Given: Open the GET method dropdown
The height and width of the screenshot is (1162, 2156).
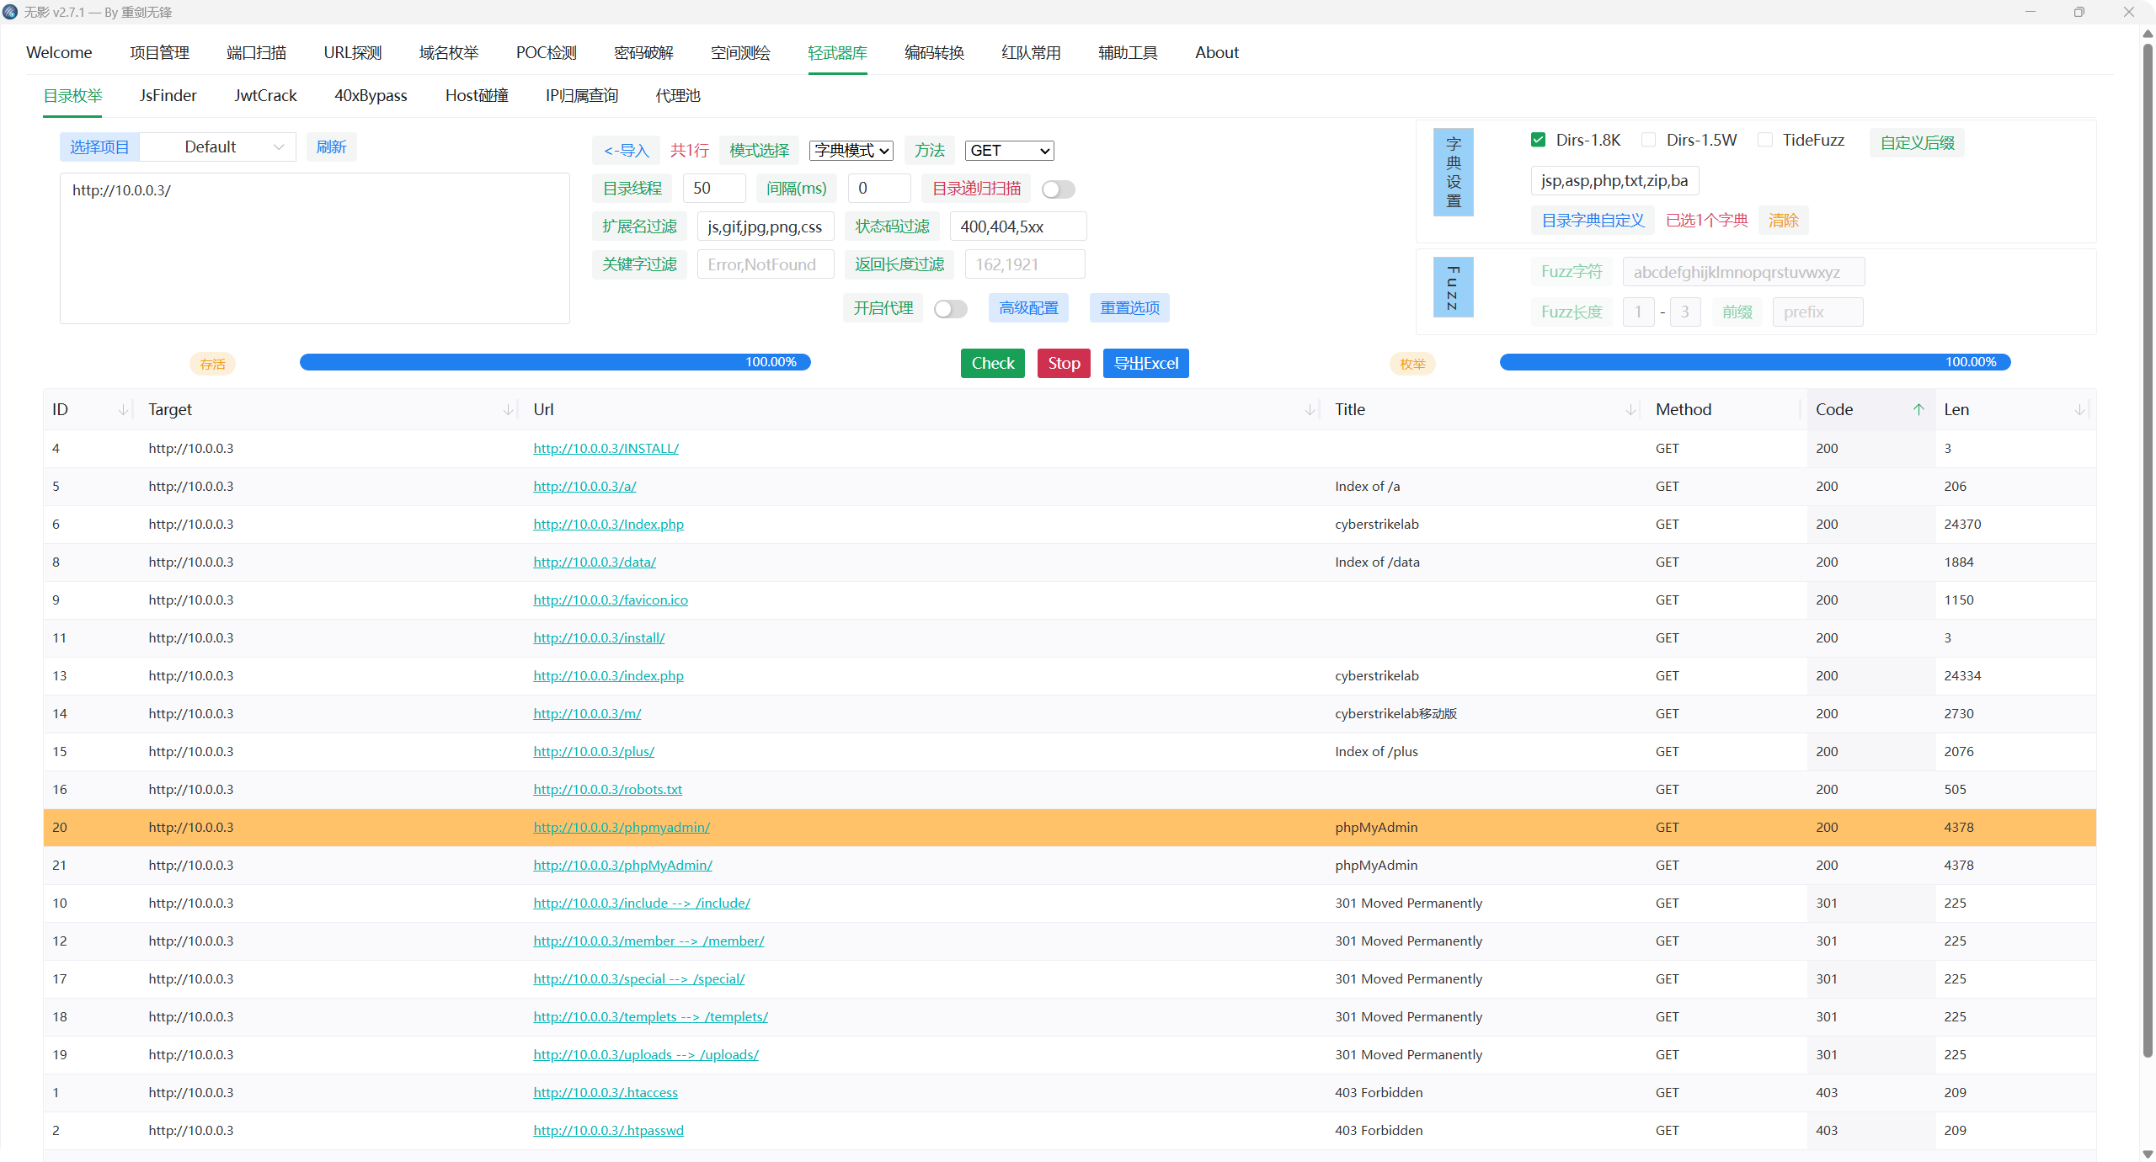Looking at the screenshot, I should (1009, 151).
